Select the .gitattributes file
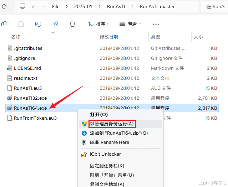228x187 pixels. (28, 48)
